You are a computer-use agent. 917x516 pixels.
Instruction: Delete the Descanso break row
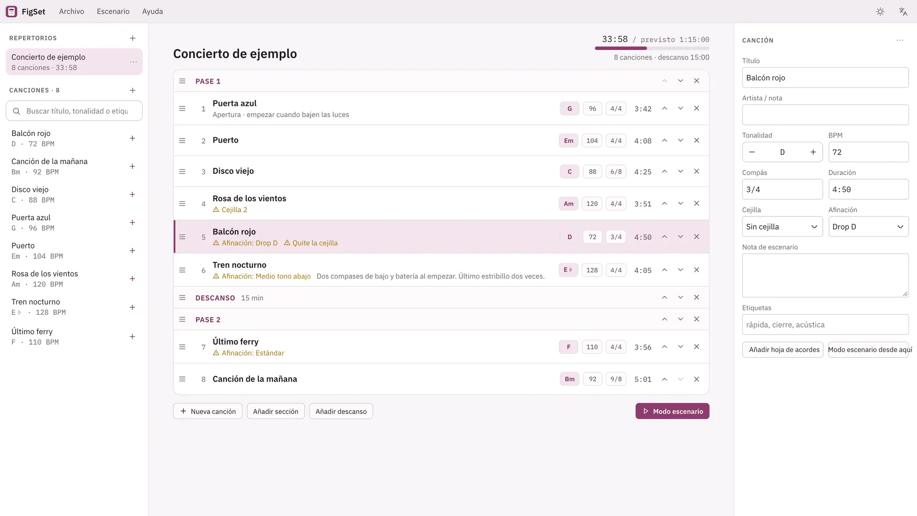coord(696,297)
